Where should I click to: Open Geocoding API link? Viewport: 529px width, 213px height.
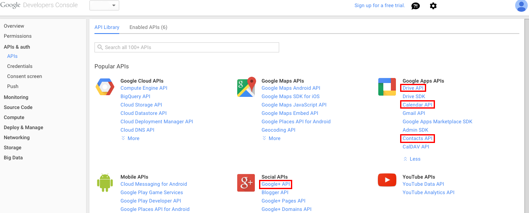(x=278, y=130)
